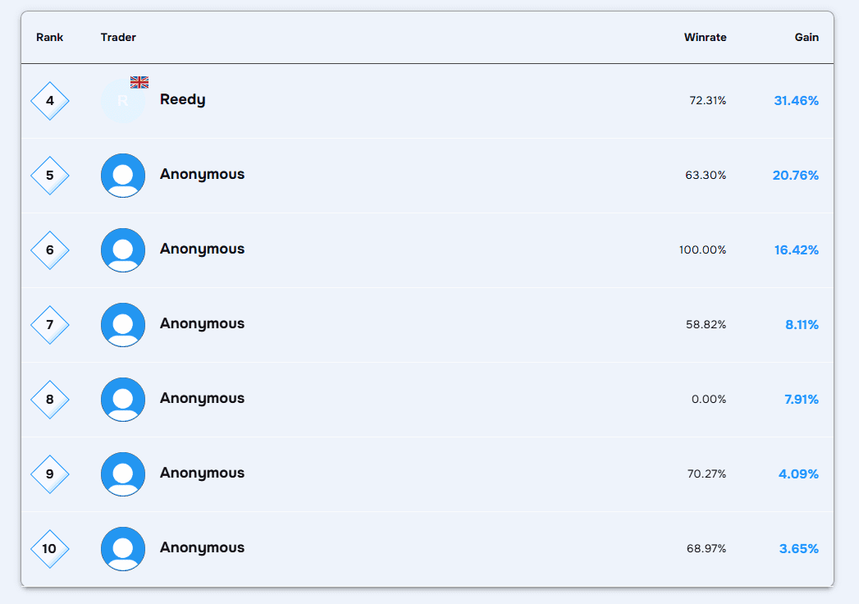The height and width of the screenshot is (604, 859).
Task: Click the rank 8 Anonymous trader row
Action: pyautogui.click(x=427, y=399)
